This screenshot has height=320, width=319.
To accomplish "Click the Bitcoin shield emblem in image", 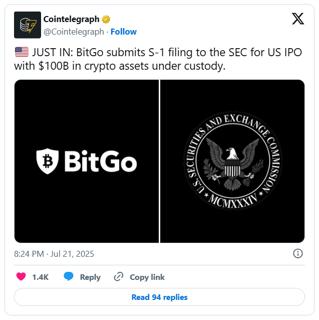I will coord(48,161).
